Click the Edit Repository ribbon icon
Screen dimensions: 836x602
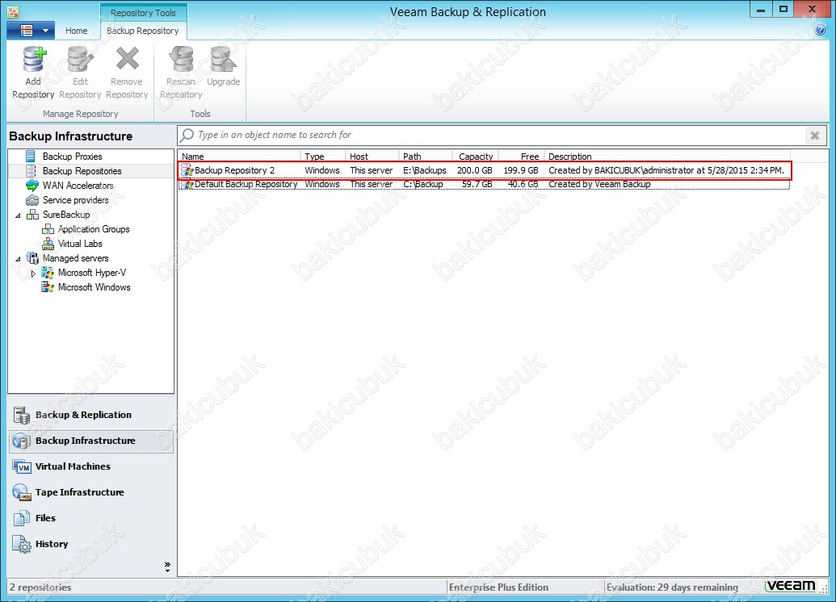(x=80, y=59)
